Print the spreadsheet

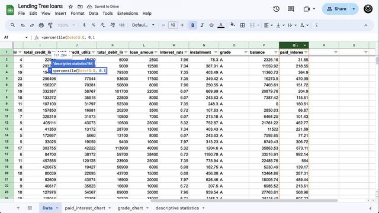(x=41, y=25)
